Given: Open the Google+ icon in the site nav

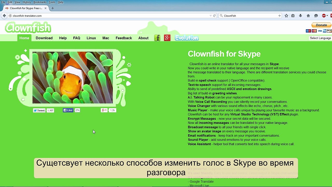Looking at the screenshot, I should [x=167, y=38].
